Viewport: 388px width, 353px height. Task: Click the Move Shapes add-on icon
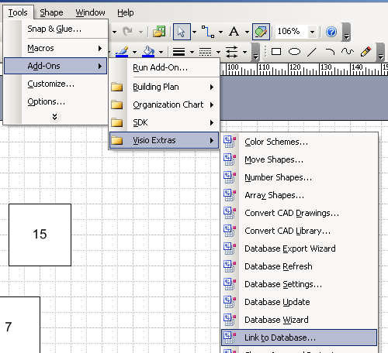point(230,159)
